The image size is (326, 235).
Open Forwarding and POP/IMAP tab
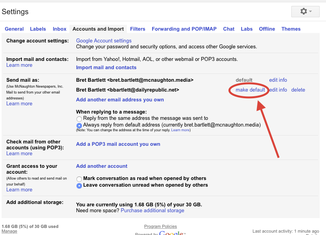pos(184,29)
